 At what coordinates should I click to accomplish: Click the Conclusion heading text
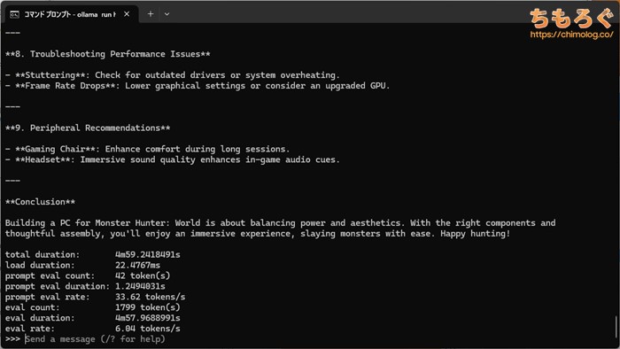(x=40, y=202)
